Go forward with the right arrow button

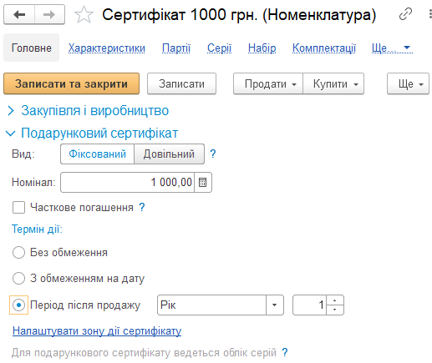49,14
